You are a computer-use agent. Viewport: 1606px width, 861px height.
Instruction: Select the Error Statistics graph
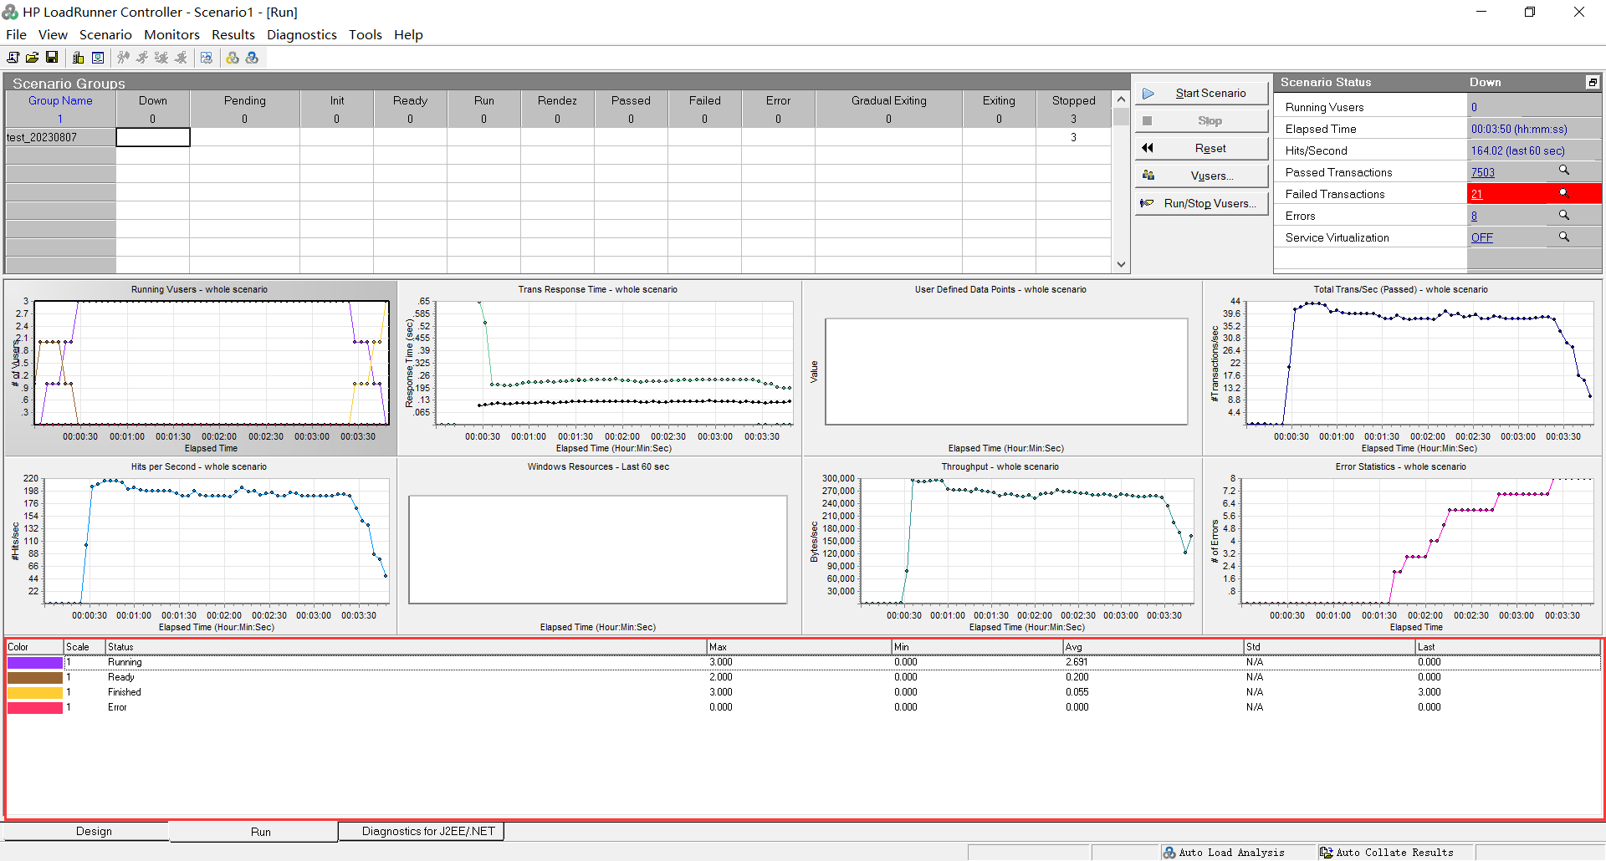coord(1403,545)
